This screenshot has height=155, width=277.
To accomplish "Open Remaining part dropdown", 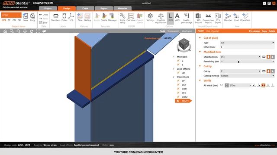I will click(247, 61).
